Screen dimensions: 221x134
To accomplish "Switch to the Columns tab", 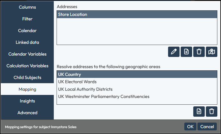I will coord(27,7).
